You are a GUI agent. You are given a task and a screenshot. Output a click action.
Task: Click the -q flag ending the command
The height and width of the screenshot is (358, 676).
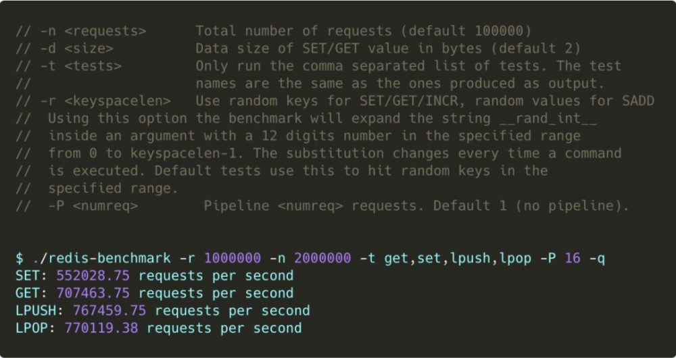[x=596, y=258]
